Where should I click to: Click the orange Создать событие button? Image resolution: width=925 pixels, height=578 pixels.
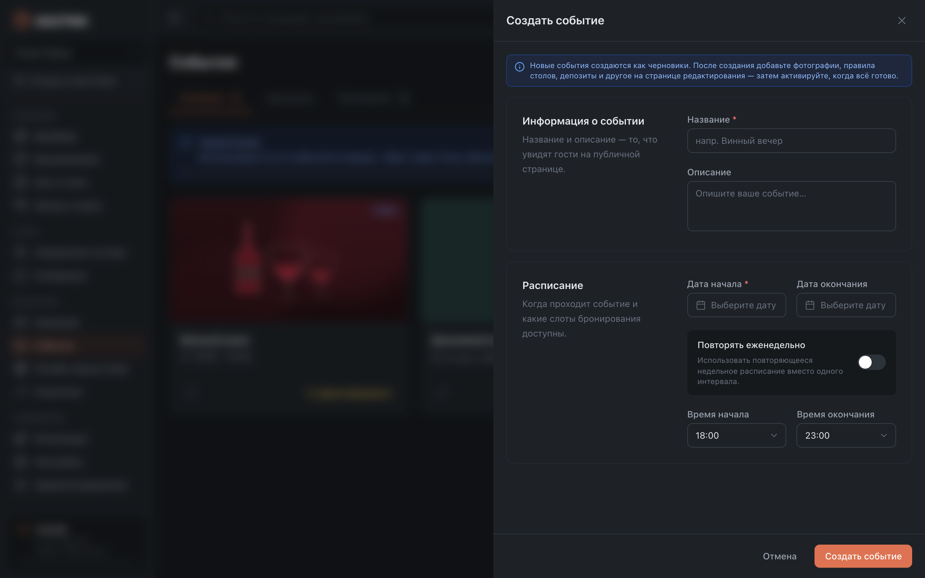pyautogui.click(x=863, y=556)
